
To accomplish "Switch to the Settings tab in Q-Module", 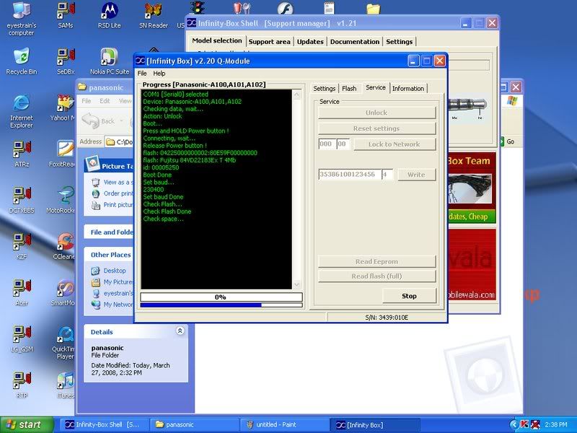I will [324, 88].
